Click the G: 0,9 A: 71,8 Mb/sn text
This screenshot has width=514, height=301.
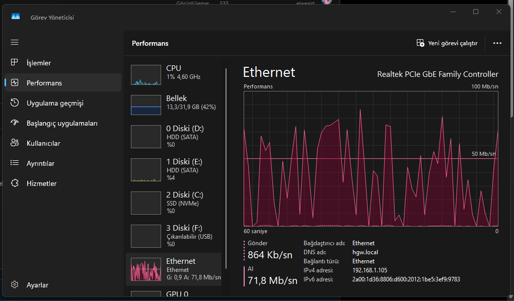[194, 277]
